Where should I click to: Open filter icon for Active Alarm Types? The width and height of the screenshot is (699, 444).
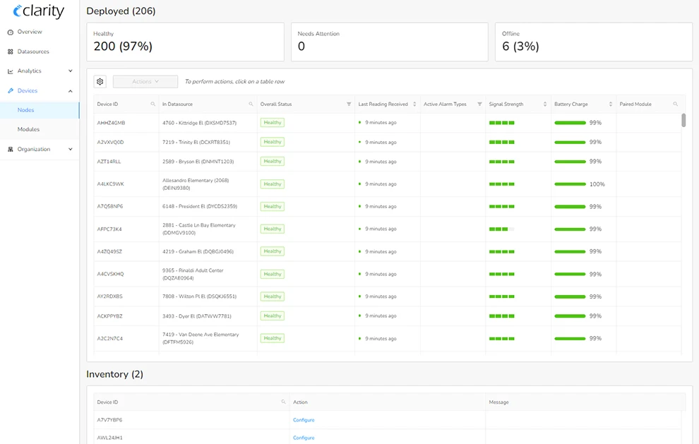click(x=479, y=104)
